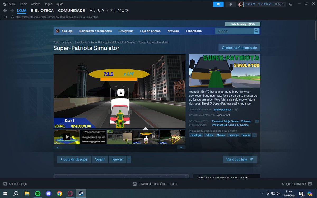Switch to the BIBLIOTECA tab
The image size is (317, 198).
[x=42, y=10]
